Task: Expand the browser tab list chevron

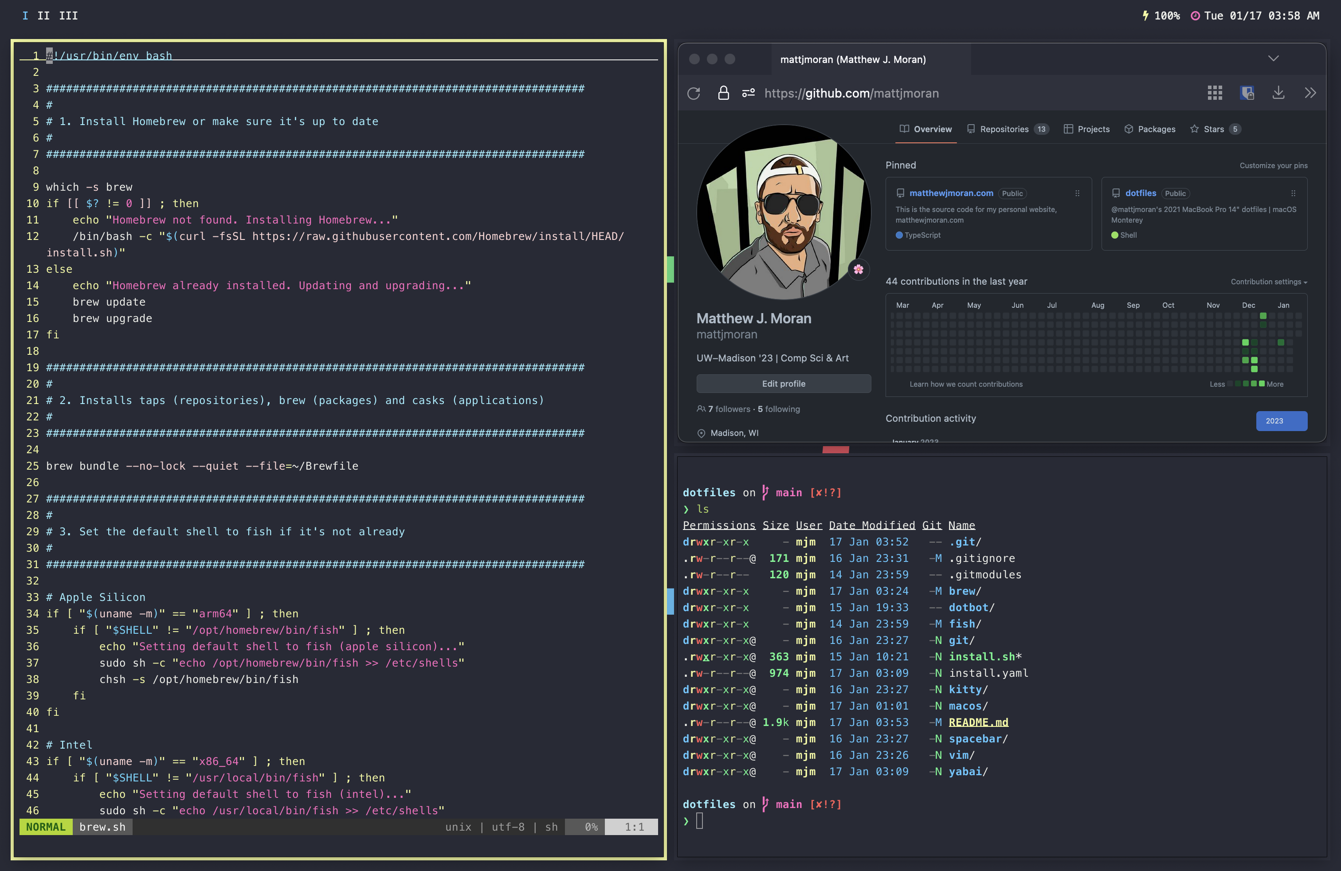Action: click(1274, 59)
